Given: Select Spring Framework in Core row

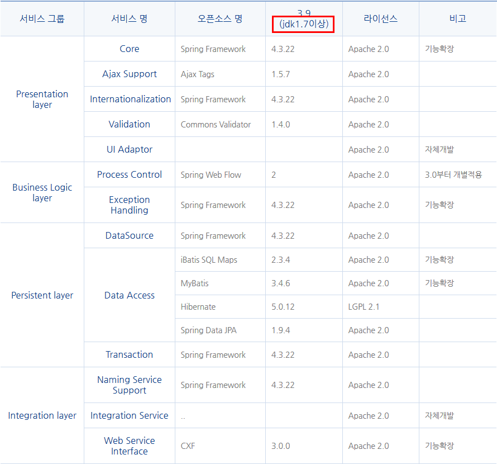Looking at the screenshot, I should point(220,49).
